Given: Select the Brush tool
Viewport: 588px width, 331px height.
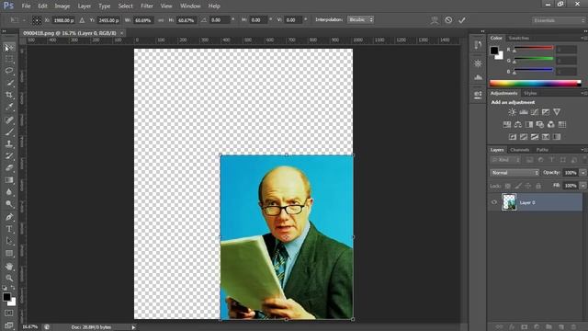Looking at the screenshot, I should tap(9, 131).
